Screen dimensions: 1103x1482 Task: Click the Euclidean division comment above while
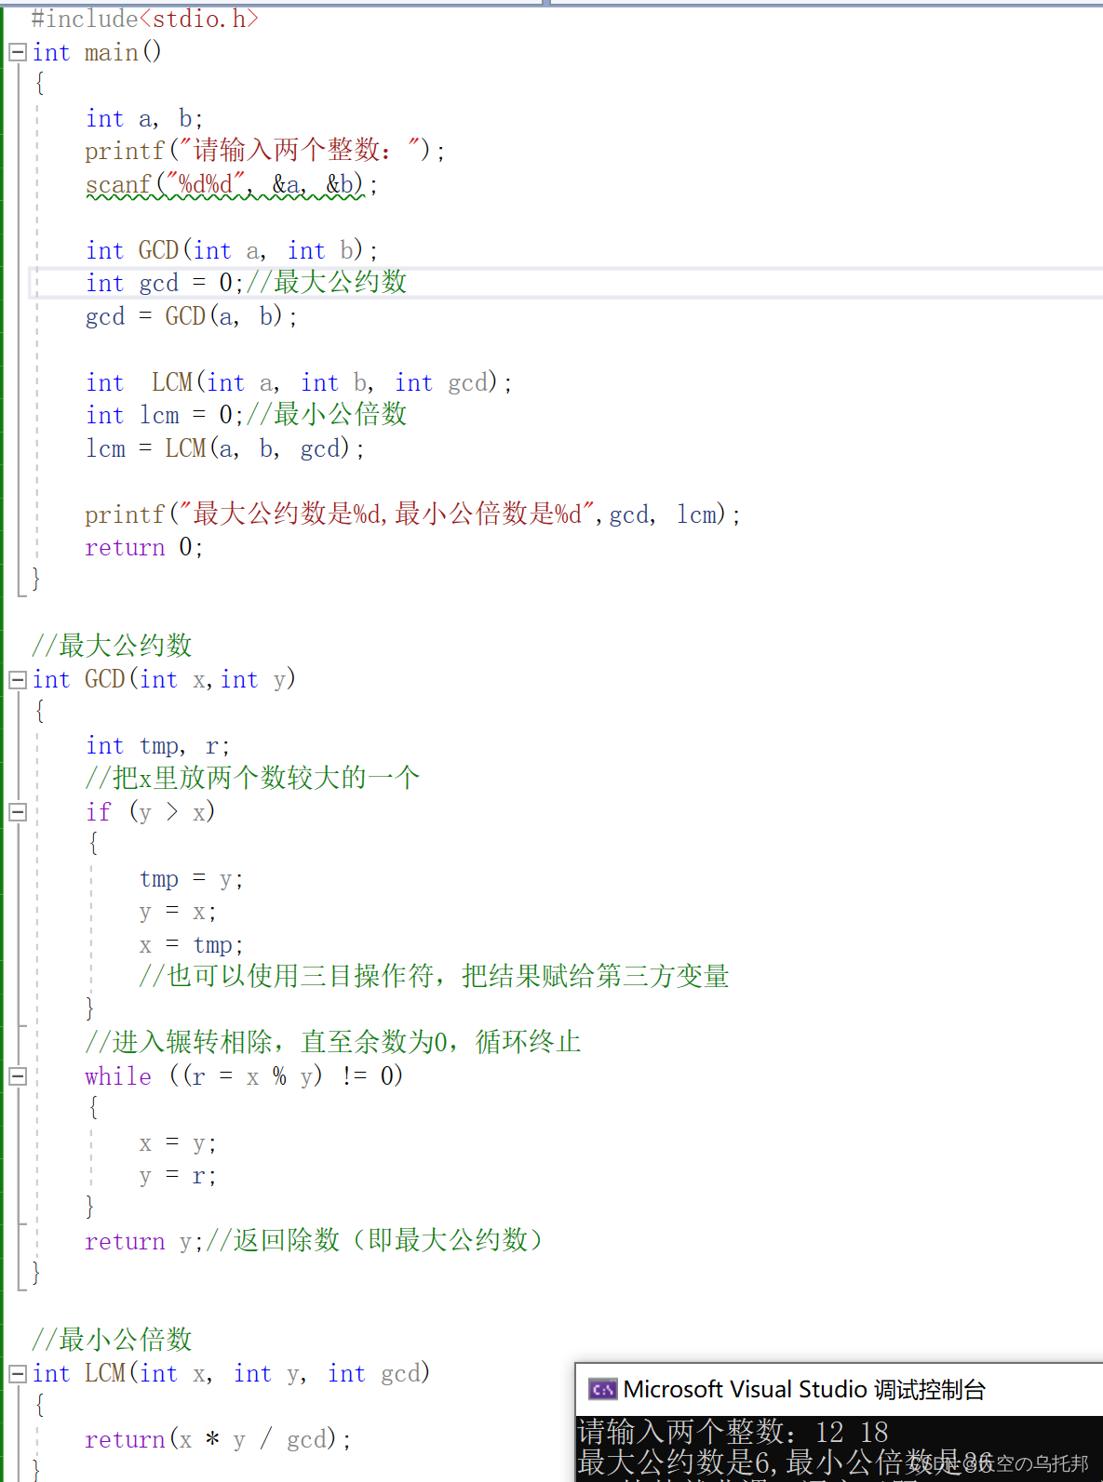point(333,1042)
